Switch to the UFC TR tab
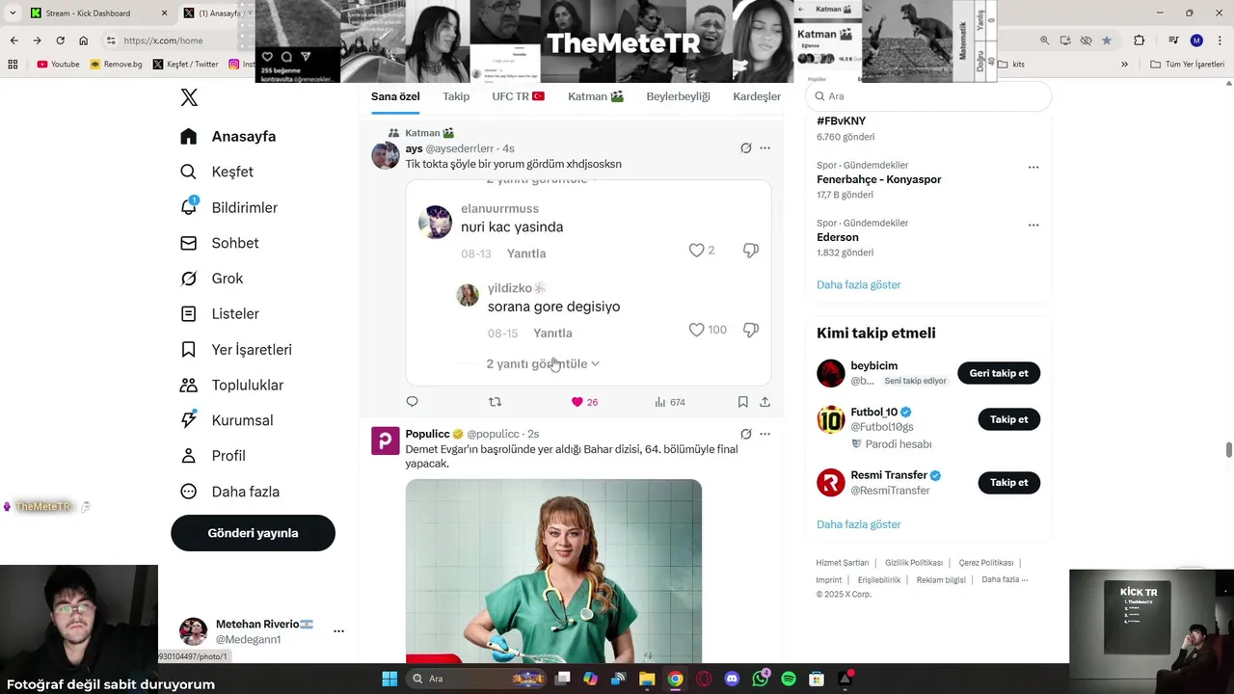1234x694 pixels. point(519,96)
